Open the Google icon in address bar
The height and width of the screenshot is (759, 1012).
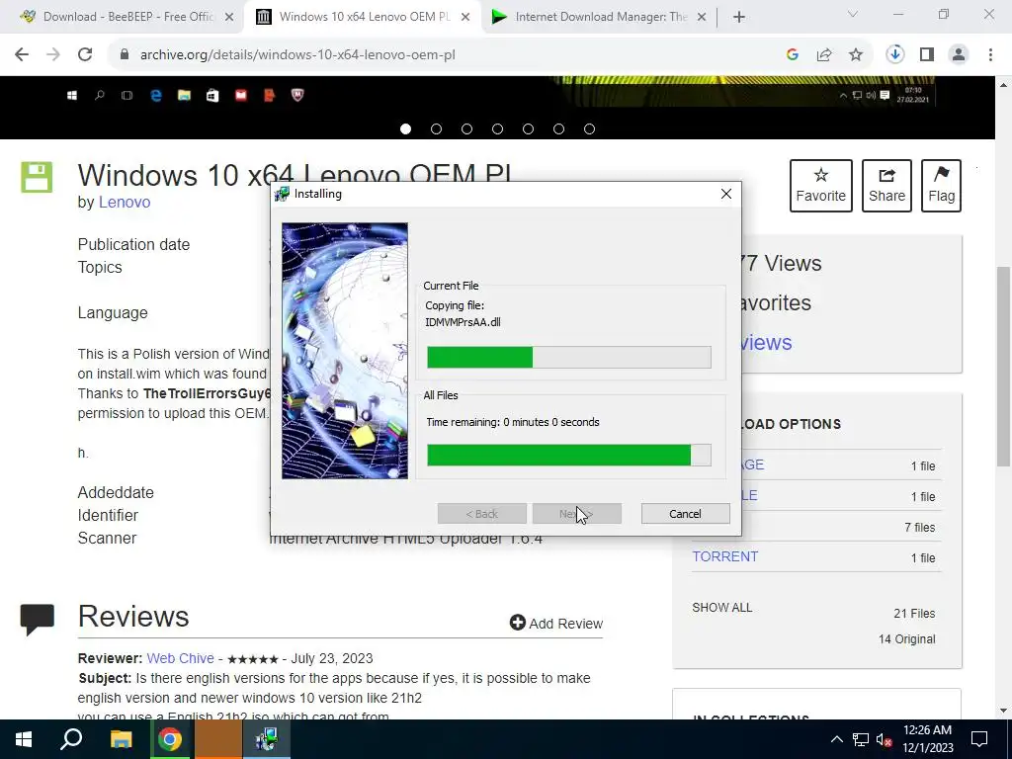click(x=793, y=55)
